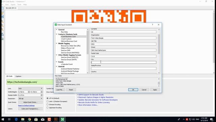
Task: Click Reset to Default Settings link
Action: pyautogui.click(x=26, y=105)
